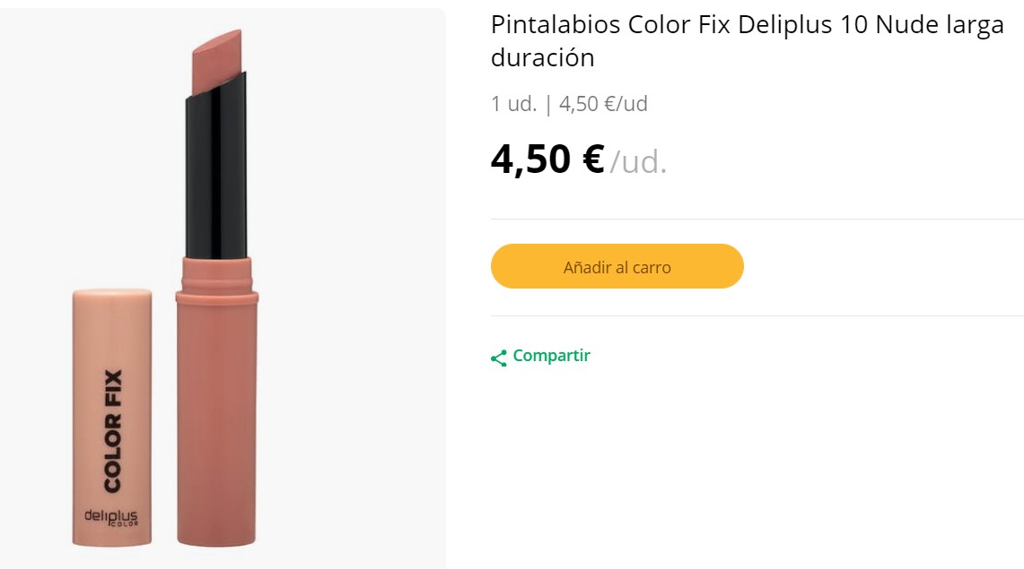The width and height of the screenshot is (1024, 569).
Task: Click the black inner tube of the lipstick
Action: 215,170
